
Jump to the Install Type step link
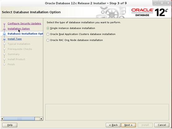click(15, 39)
